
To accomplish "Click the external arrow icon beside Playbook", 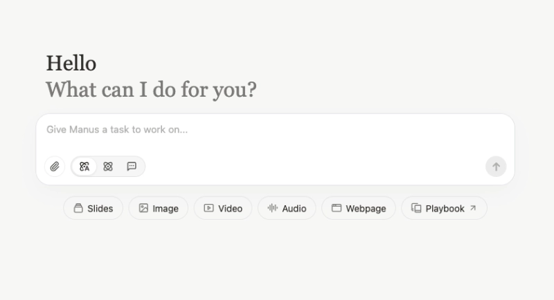I will [x=473, y=208].
